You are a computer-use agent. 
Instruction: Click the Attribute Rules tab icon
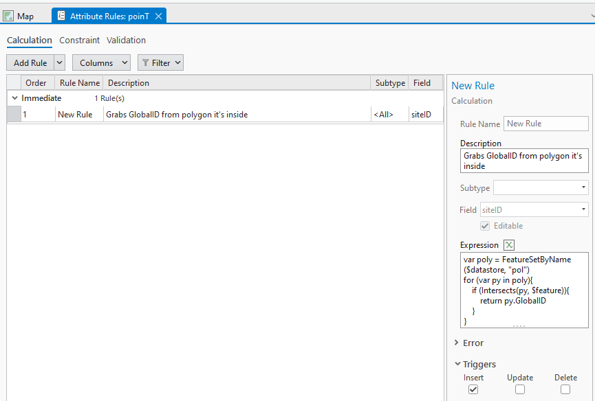(61, 16)
